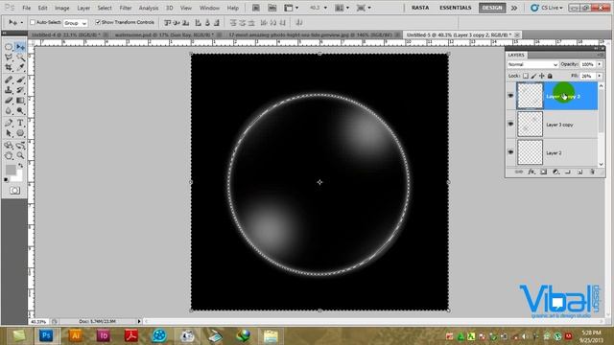Screen dimensions: 614x345
Task: Select the History Brush tool
Action: pyautogui.click(x=20, y=90)
